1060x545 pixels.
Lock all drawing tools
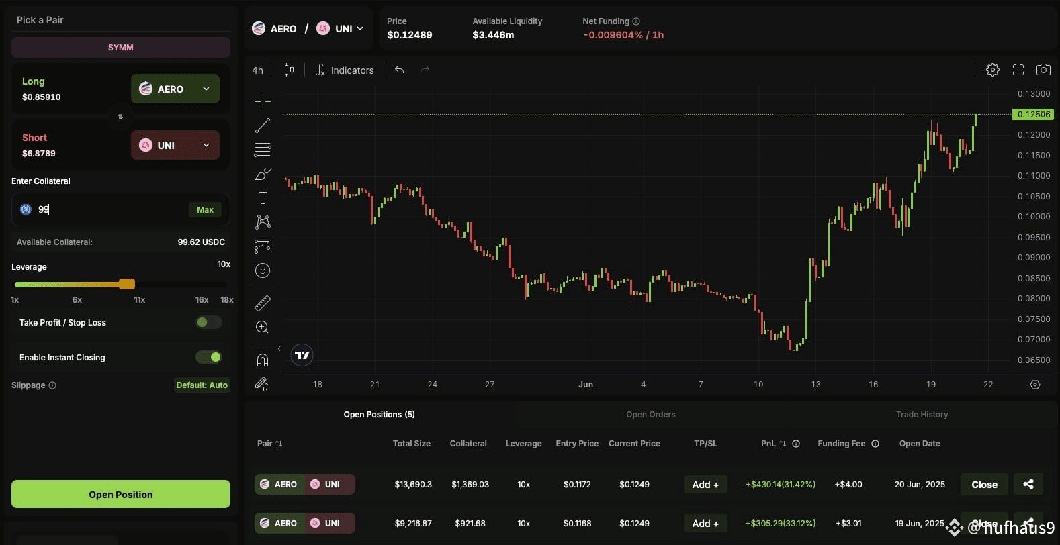pos(263,384)
